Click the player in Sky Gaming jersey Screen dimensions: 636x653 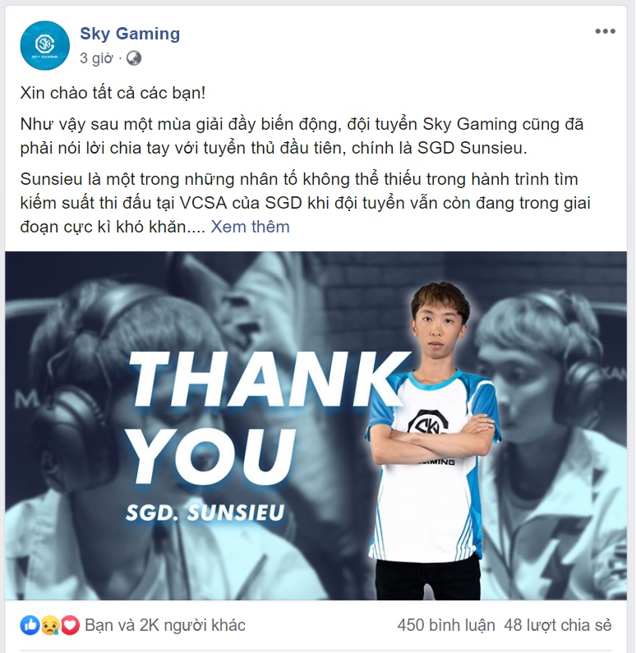coord(433,441)
